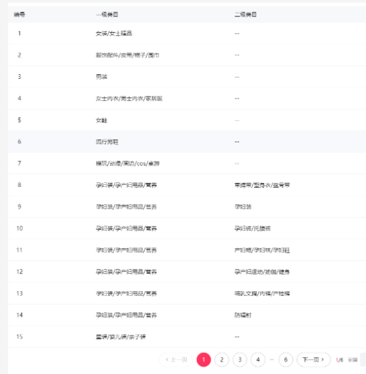Click 防辐射 second-level category in row 14

click(243, 315)
